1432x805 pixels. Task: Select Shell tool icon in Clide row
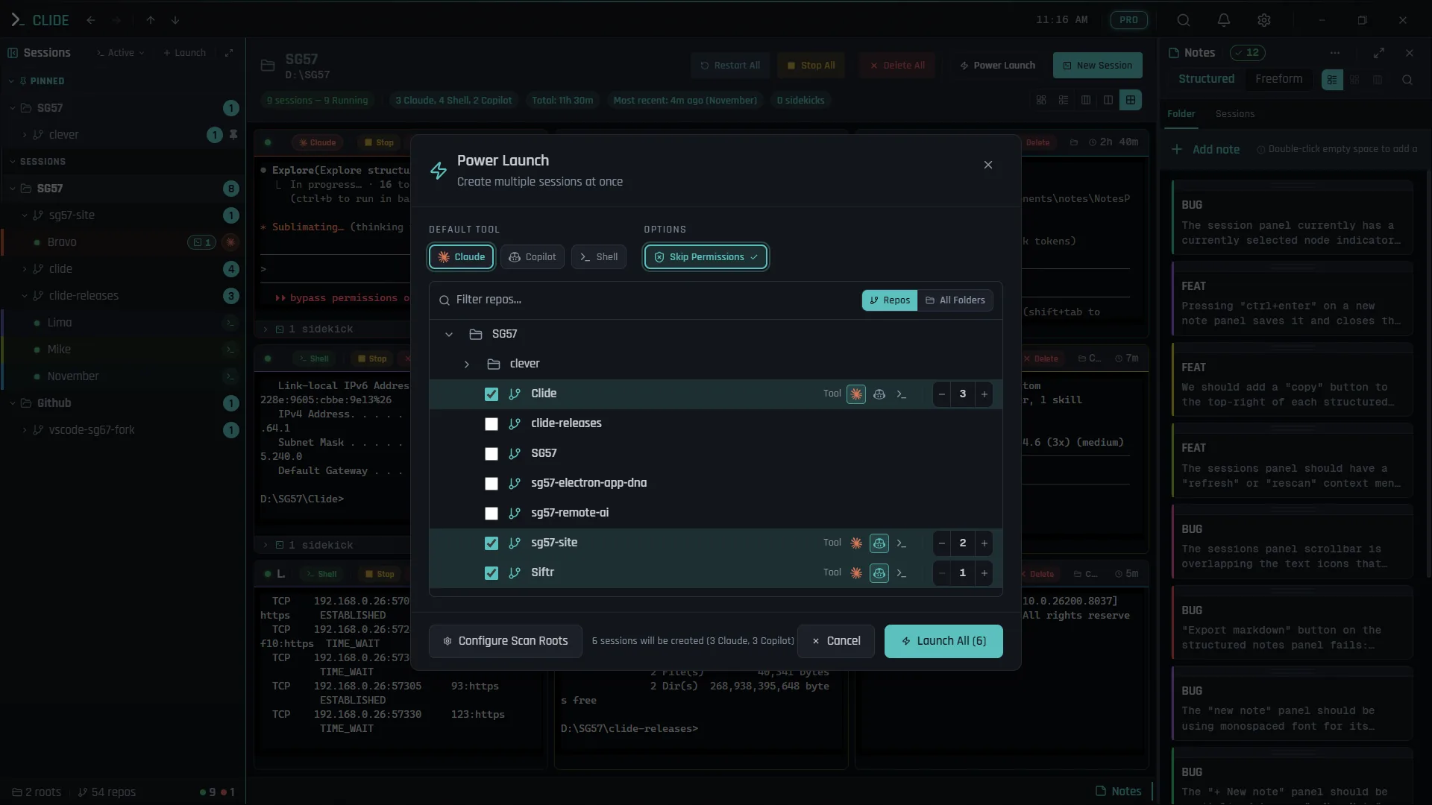click(x=902, y=394)
